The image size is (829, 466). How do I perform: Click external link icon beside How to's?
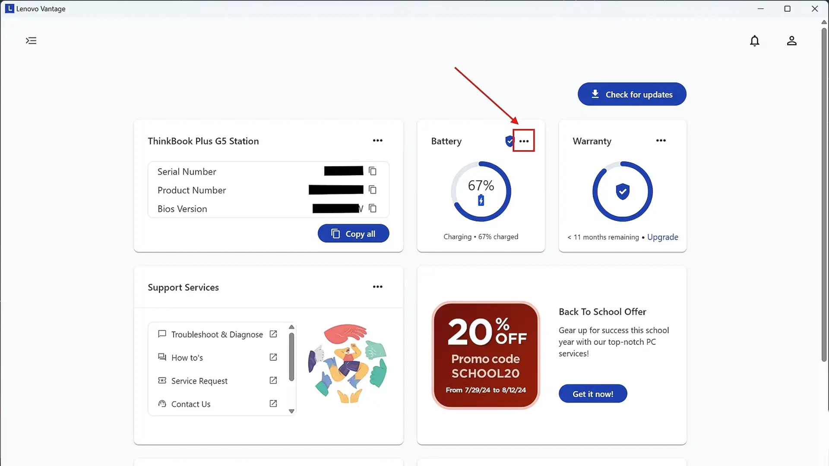coord(273,357)
